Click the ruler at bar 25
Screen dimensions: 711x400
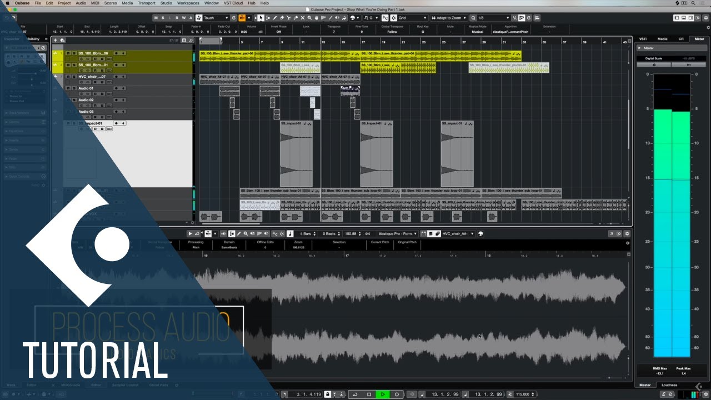[443, 41]
